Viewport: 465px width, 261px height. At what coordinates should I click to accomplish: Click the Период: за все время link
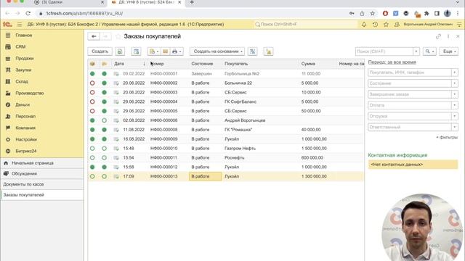pyautogui.click(x=392, y=62)
